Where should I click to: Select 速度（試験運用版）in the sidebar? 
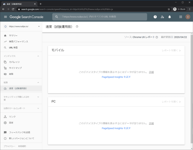(x=21, y=88)
